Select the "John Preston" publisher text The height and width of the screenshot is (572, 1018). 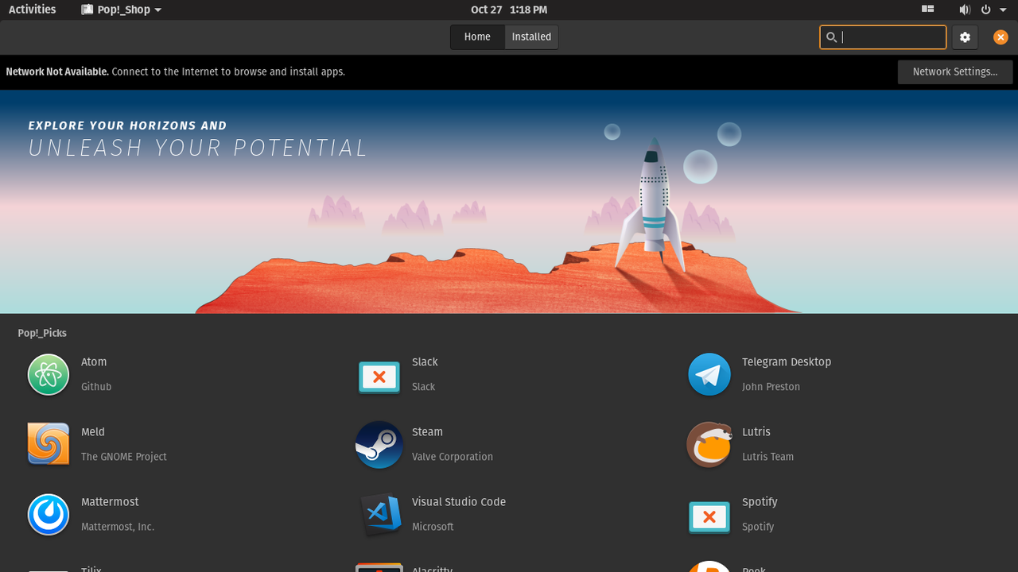click(771, 387)
